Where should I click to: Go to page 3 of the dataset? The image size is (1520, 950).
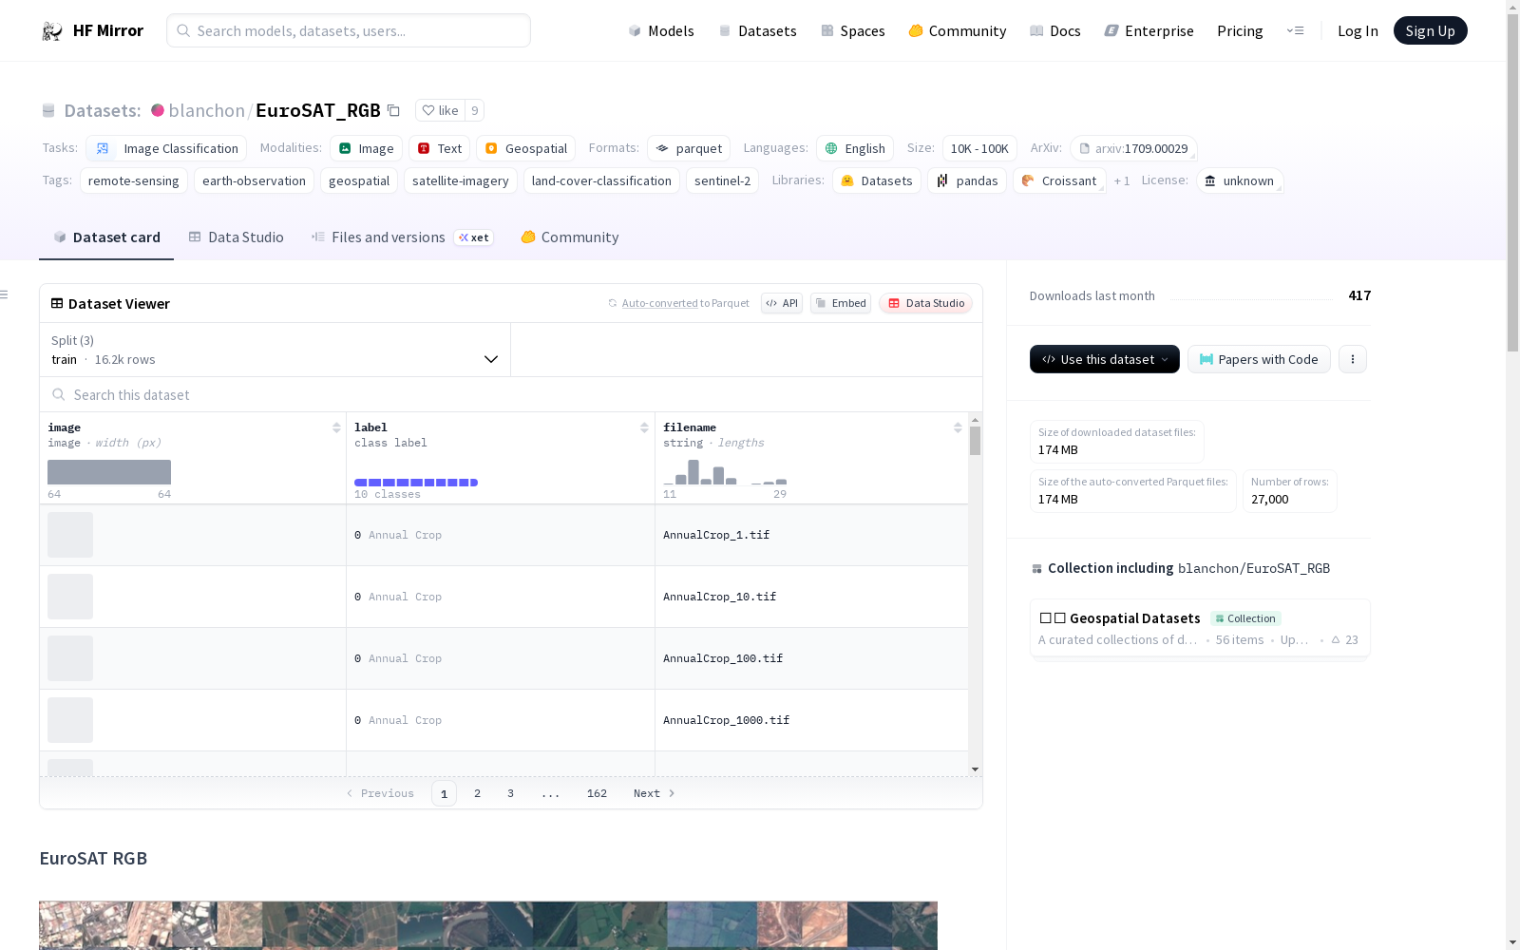[510, 793]
